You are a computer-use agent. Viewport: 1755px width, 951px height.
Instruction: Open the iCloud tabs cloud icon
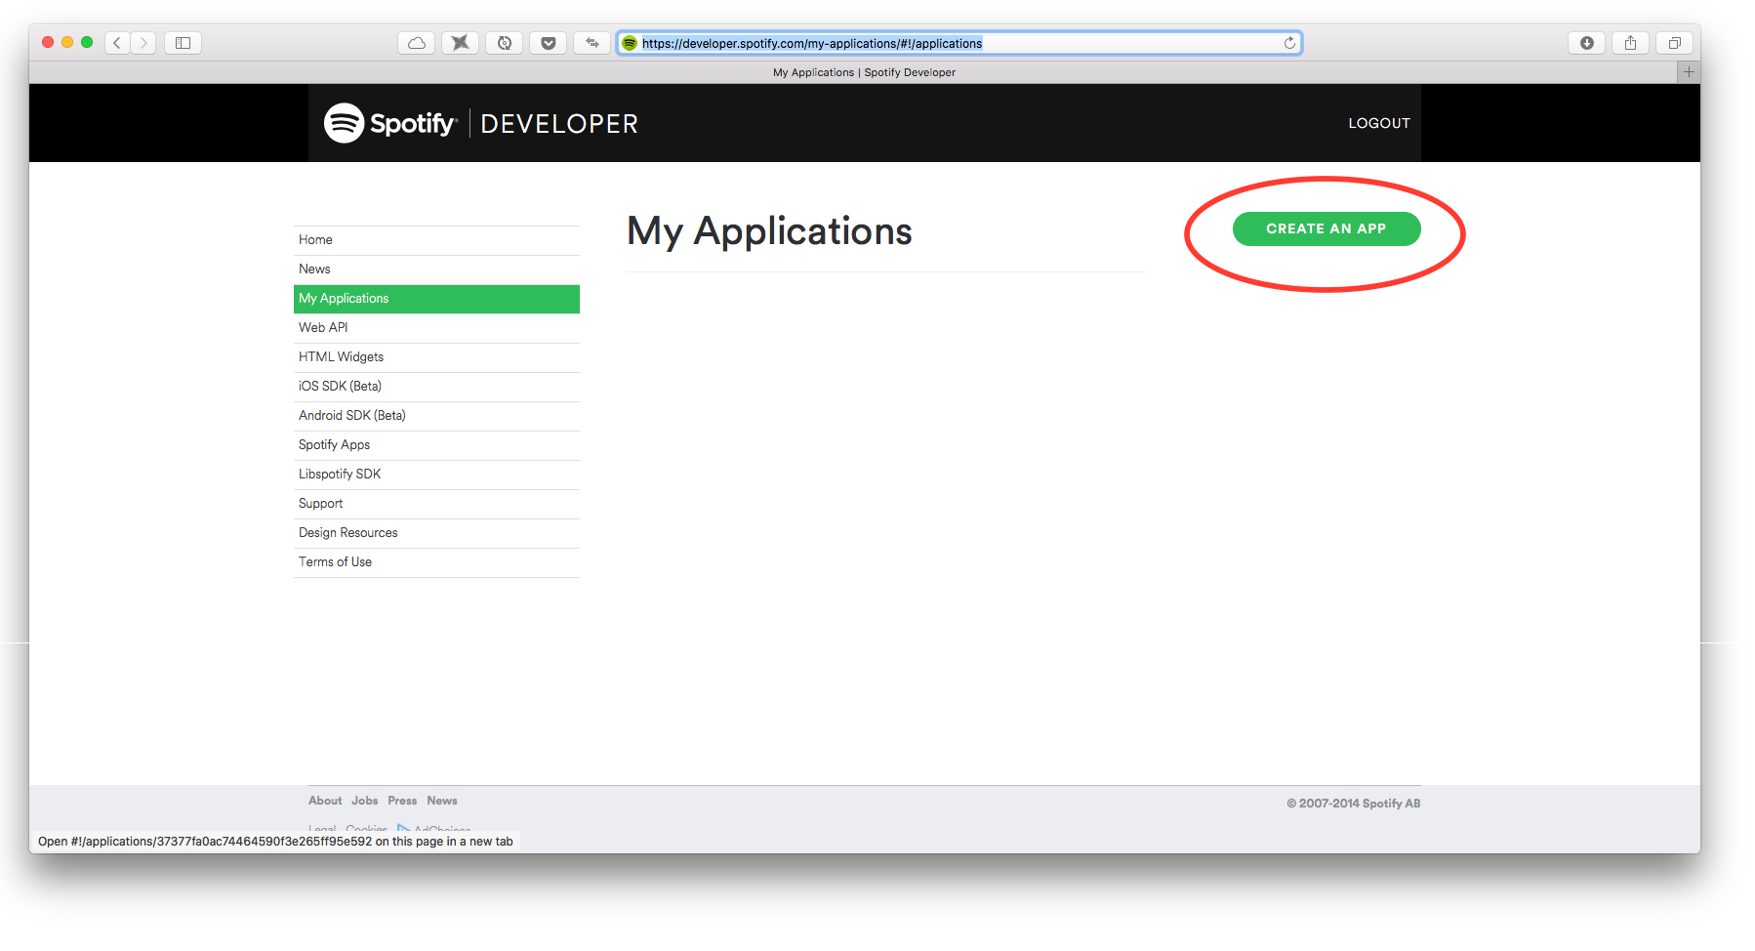(x=417, y=43)
